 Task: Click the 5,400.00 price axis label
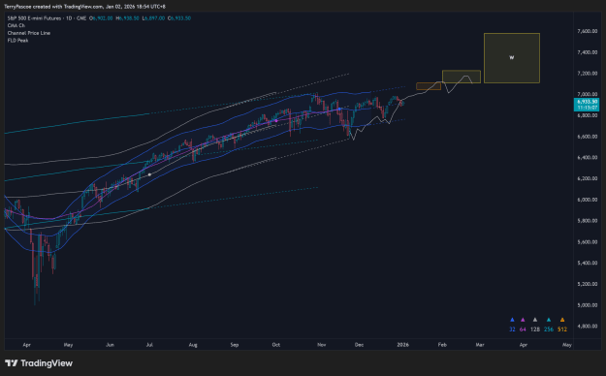point(587,263)
